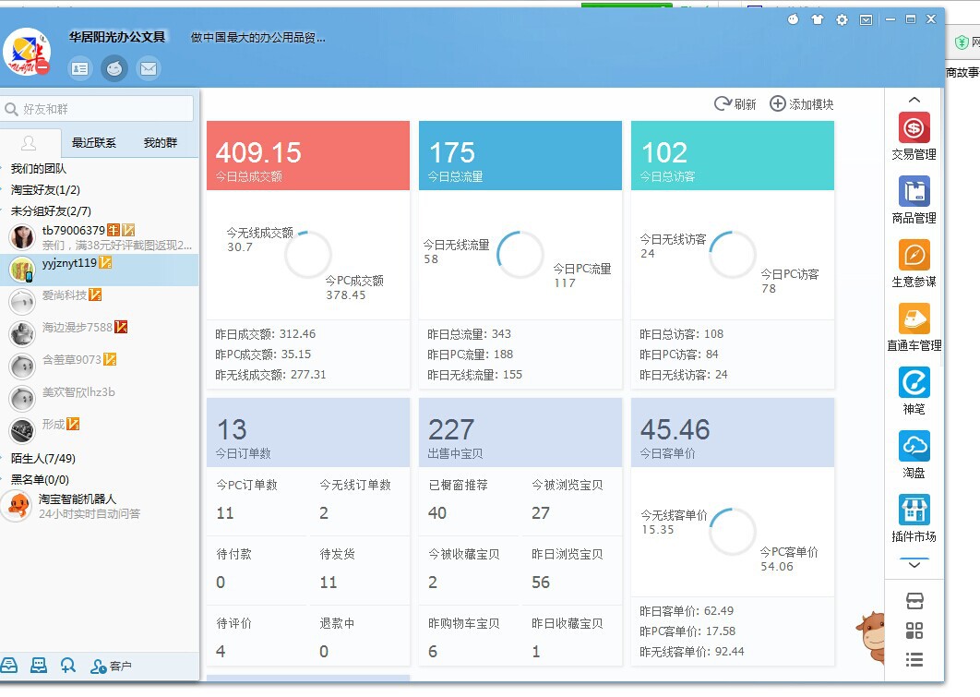Click the add-friend search icon at bottom
Screen dimensions: 980x697
67,665
